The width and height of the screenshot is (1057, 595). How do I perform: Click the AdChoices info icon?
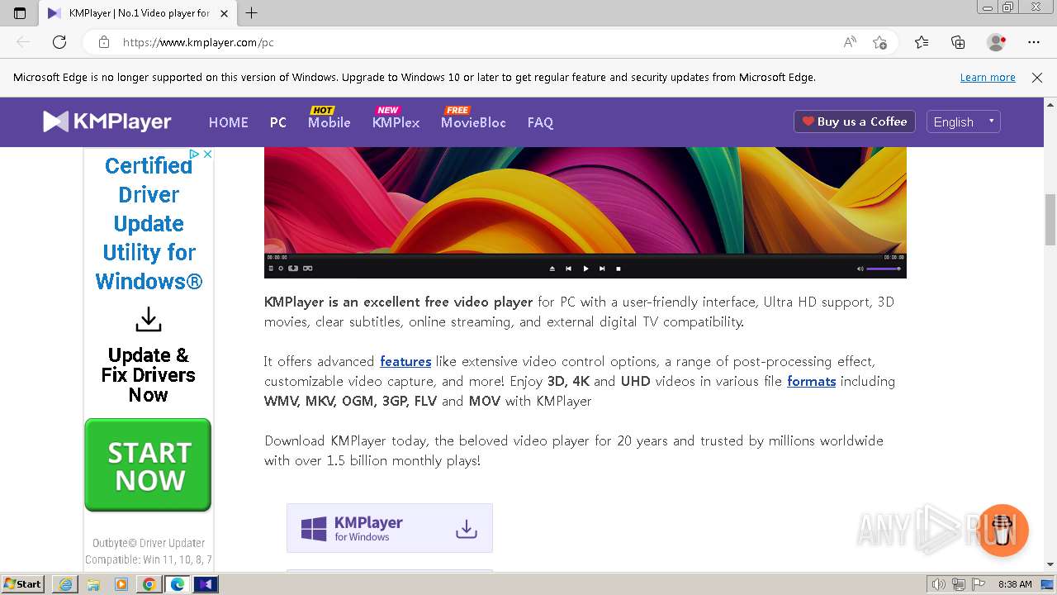194,154
